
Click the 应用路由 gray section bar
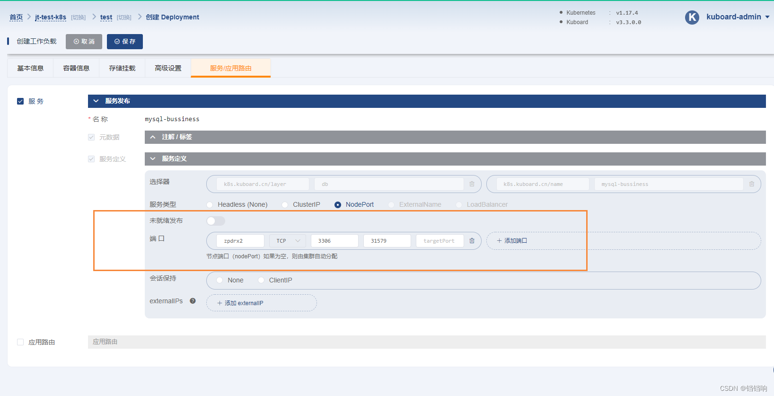point(427,342)
